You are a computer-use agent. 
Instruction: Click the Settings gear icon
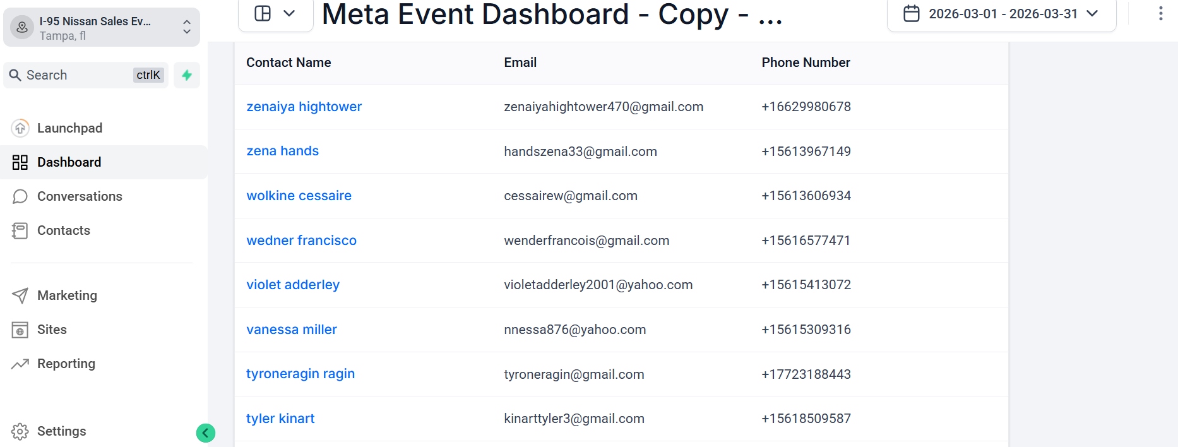20,431
